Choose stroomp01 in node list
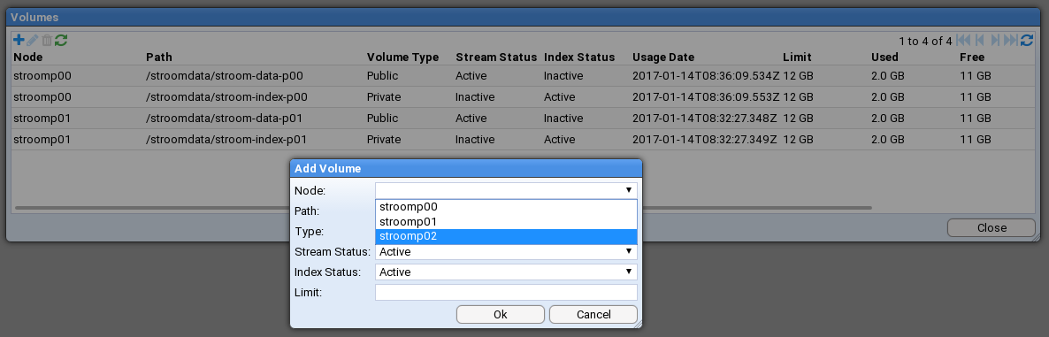This screenshot has height=337, width=1049. pyautogui.click(x=506, y=221)
